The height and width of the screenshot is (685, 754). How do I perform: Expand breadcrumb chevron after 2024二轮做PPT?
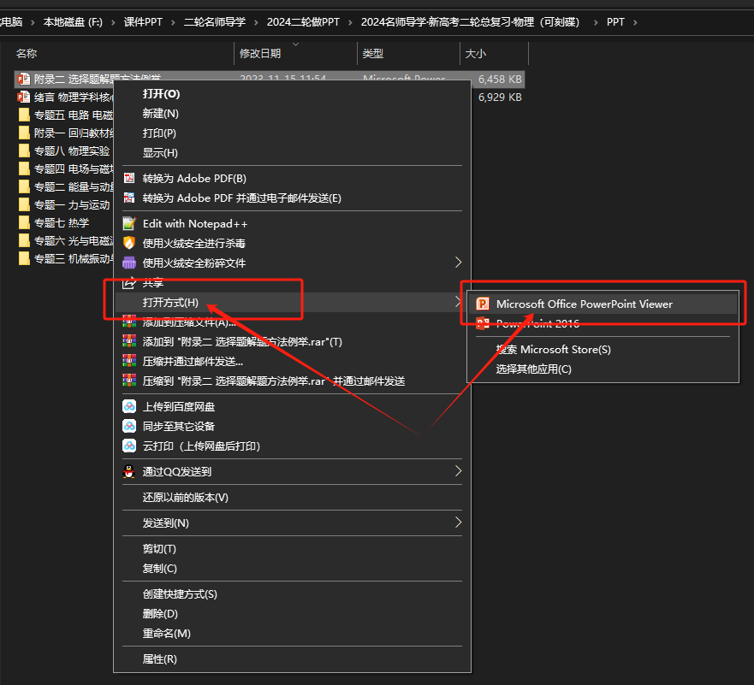(x=350, y=22)
